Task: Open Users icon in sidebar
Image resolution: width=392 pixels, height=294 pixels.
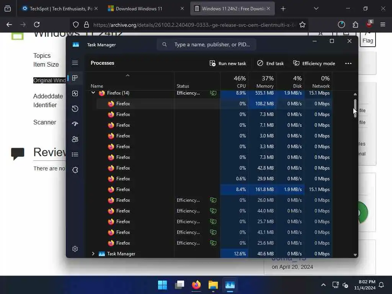Action: 75,139
